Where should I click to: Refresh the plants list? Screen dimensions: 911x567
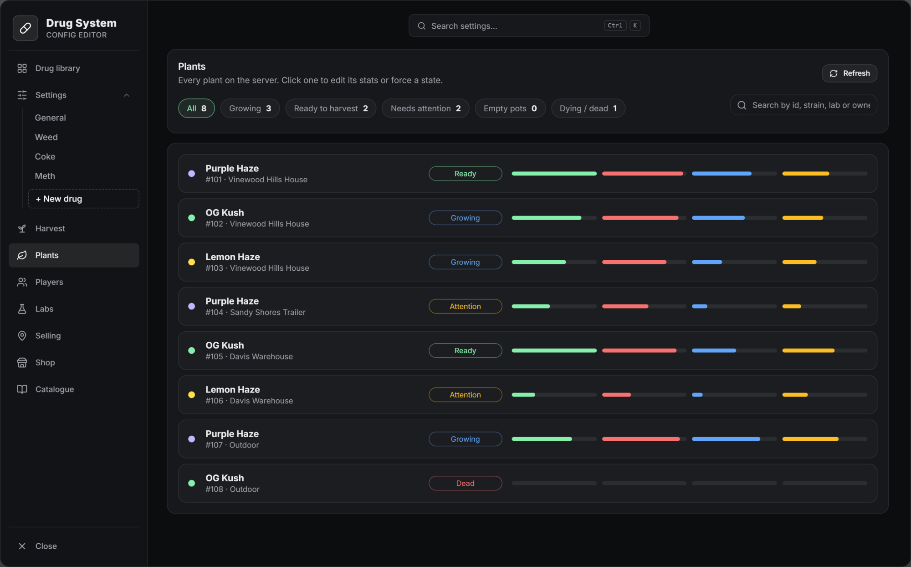pyautogui.click(x=850, y=73)
